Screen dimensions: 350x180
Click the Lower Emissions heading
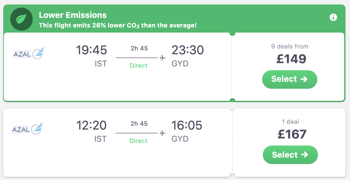73,15
